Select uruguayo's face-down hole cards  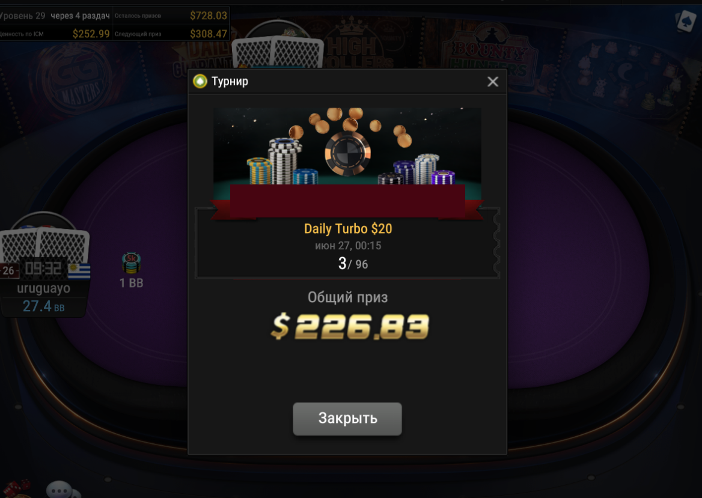[45, 244]
